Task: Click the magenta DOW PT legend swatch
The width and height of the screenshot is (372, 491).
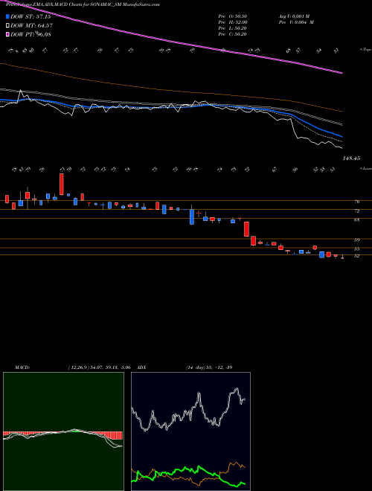Action: click(7, 34)
